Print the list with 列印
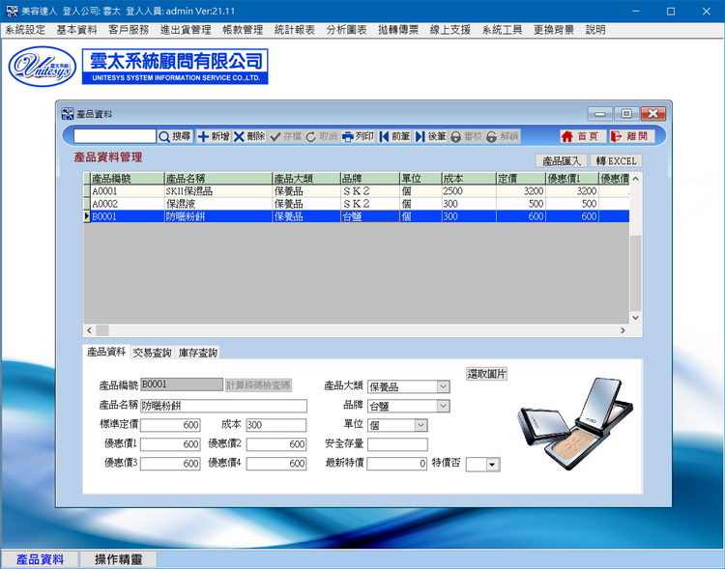725x569 pixels. (358, 137)
